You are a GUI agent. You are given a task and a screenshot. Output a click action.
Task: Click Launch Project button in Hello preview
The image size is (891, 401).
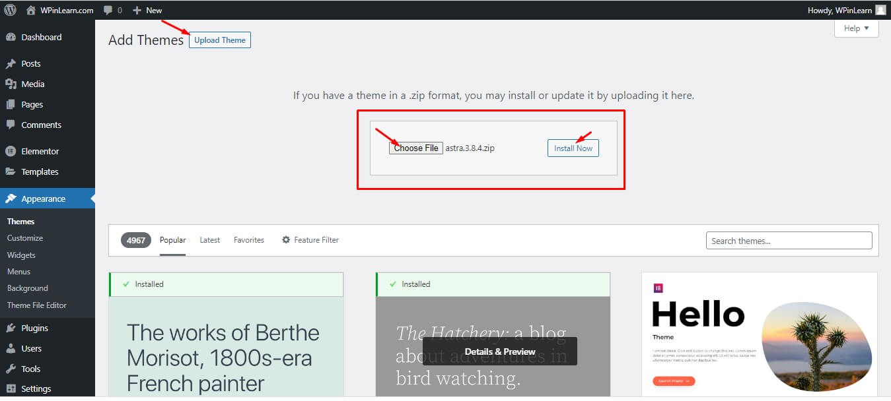pos(674,381)
